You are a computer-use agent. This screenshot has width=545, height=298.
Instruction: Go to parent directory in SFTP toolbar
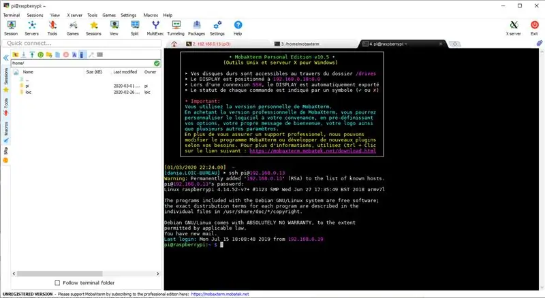tap(15, 54)
